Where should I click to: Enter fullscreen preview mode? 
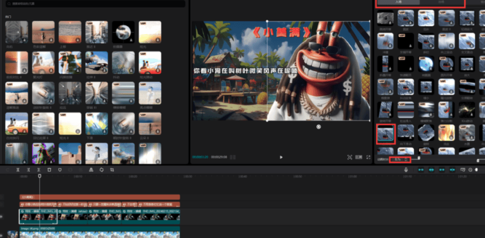(x=368, y=157)
